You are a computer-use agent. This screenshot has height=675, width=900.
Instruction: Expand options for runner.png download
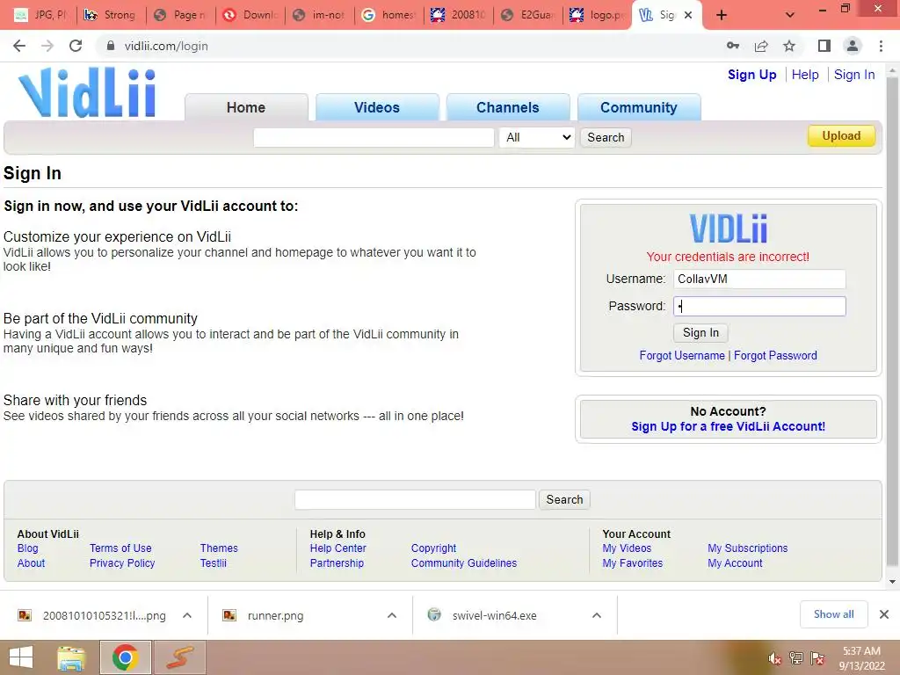point(392,615)
